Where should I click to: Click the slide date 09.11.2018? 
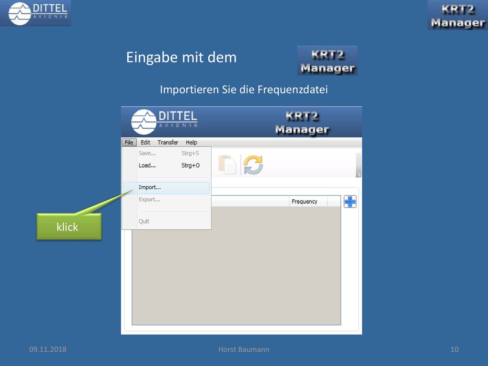pos(48,349)
